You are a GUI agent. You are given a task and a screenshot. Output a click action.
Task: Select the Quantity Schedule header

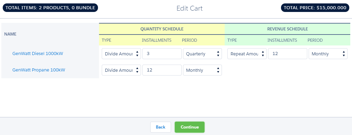click(162, 29)
